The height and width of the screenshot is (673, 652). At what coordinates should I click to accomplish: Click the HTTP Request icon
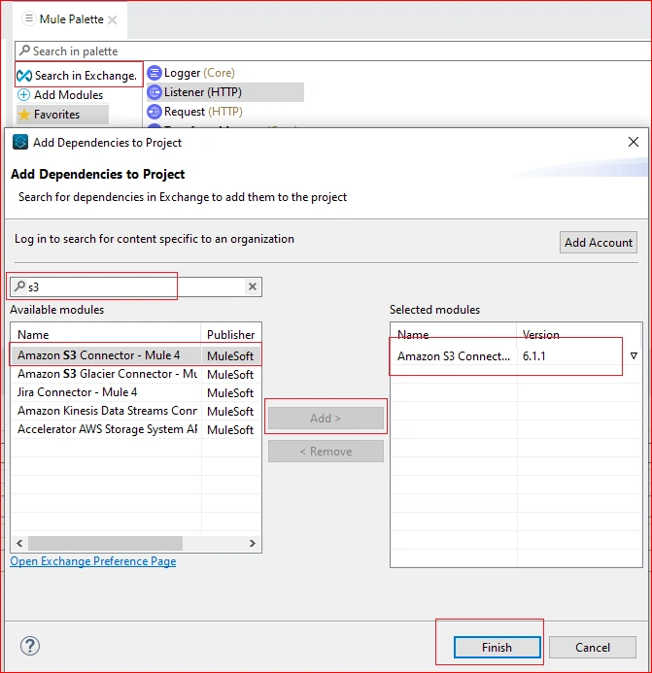pyautogui.click(x=154, y=112)
